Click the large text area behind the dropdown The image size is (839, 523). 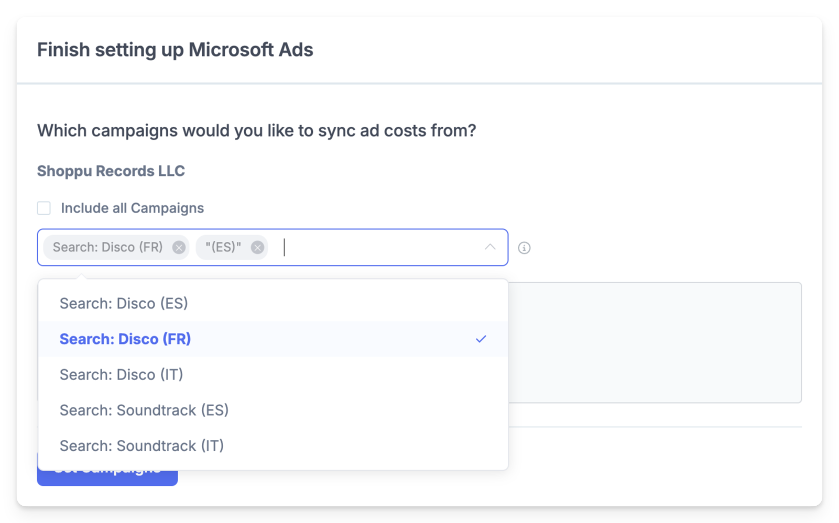(x=655, y=343)
